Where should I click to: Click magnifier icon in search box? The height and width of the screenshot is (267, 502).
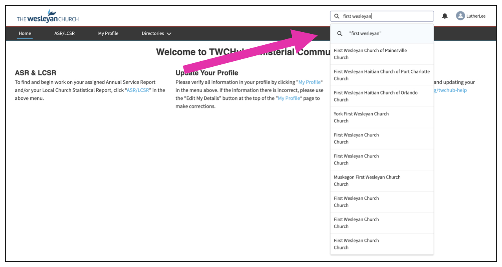[x=337, y=16]
